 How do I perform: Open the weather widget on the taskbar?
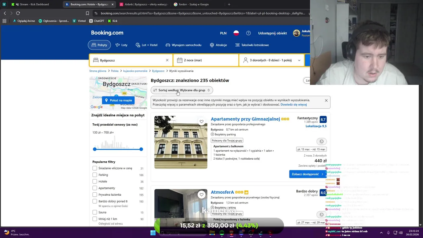coord(17,233)
